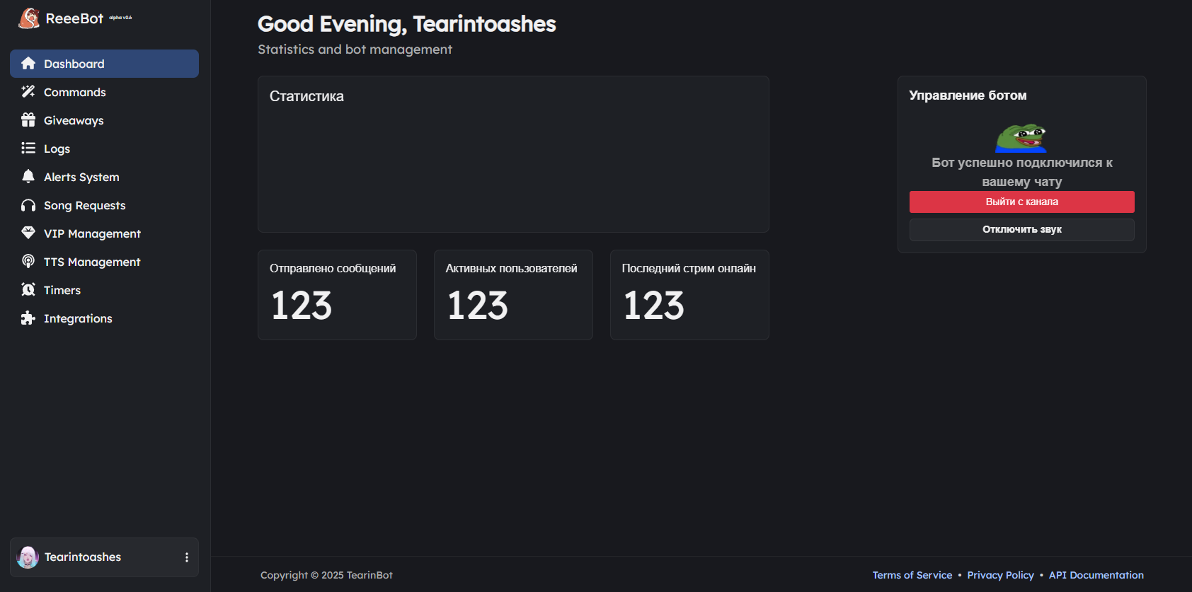
Task: Select the Отправлено сообщений stat card
Action: point(337,295)
